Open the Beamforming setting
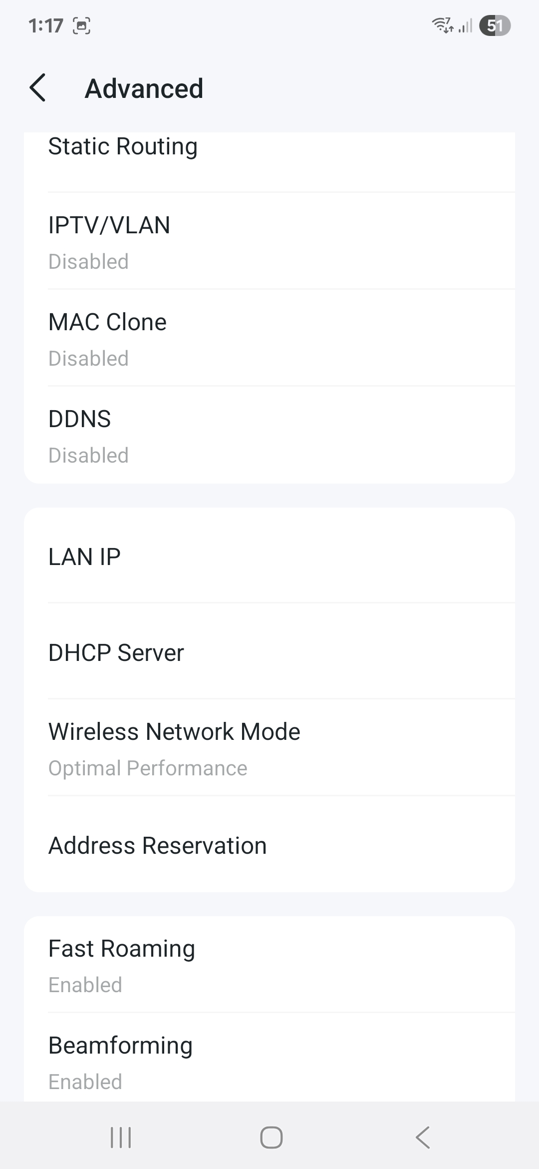Viewport: 539px width, 1169px height. pos(269,1061)
